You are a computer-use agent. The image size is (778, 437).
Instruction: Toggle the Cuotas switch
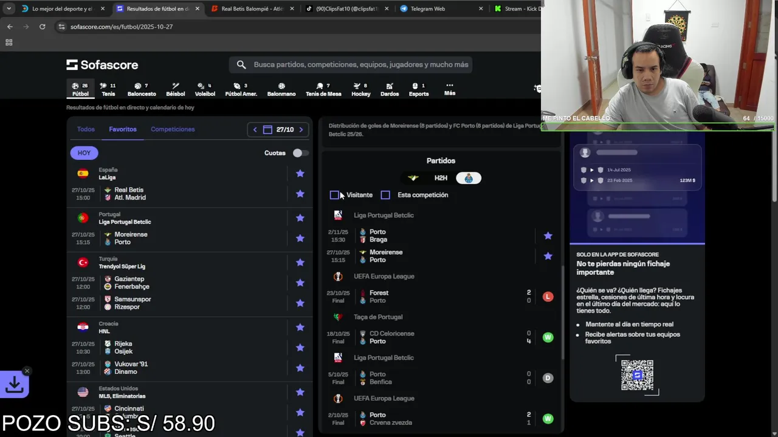point(300,153)
